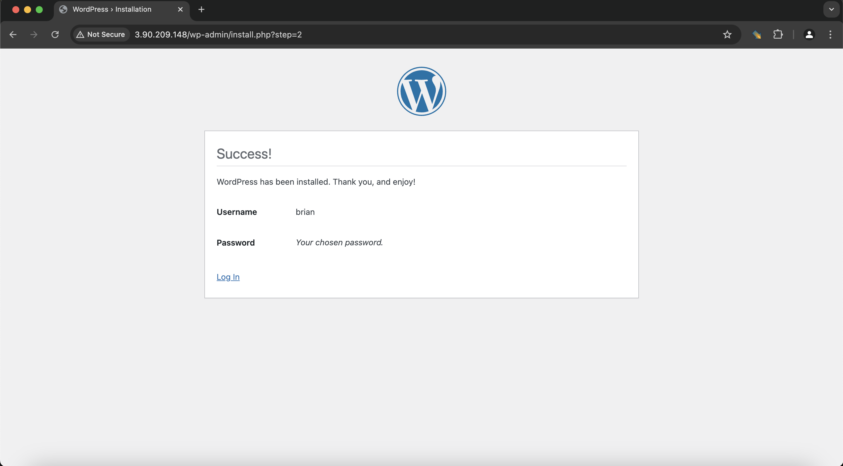
Task: Expand the tab search dropdown
Action: coord(831,9)
